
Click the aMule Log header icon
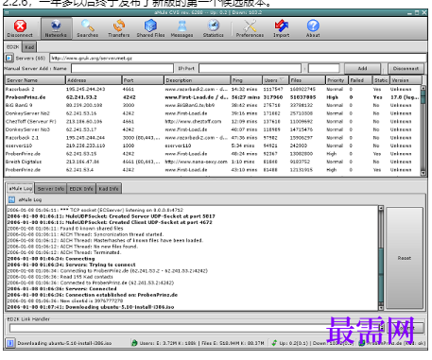click(x=11, y=199)
